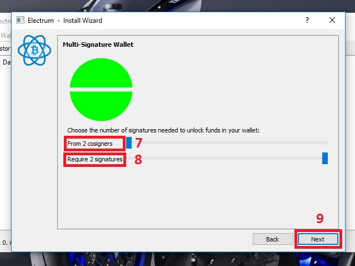
Task: Click the Multi-Signature Wallet heading
Action: click(98, 45)
